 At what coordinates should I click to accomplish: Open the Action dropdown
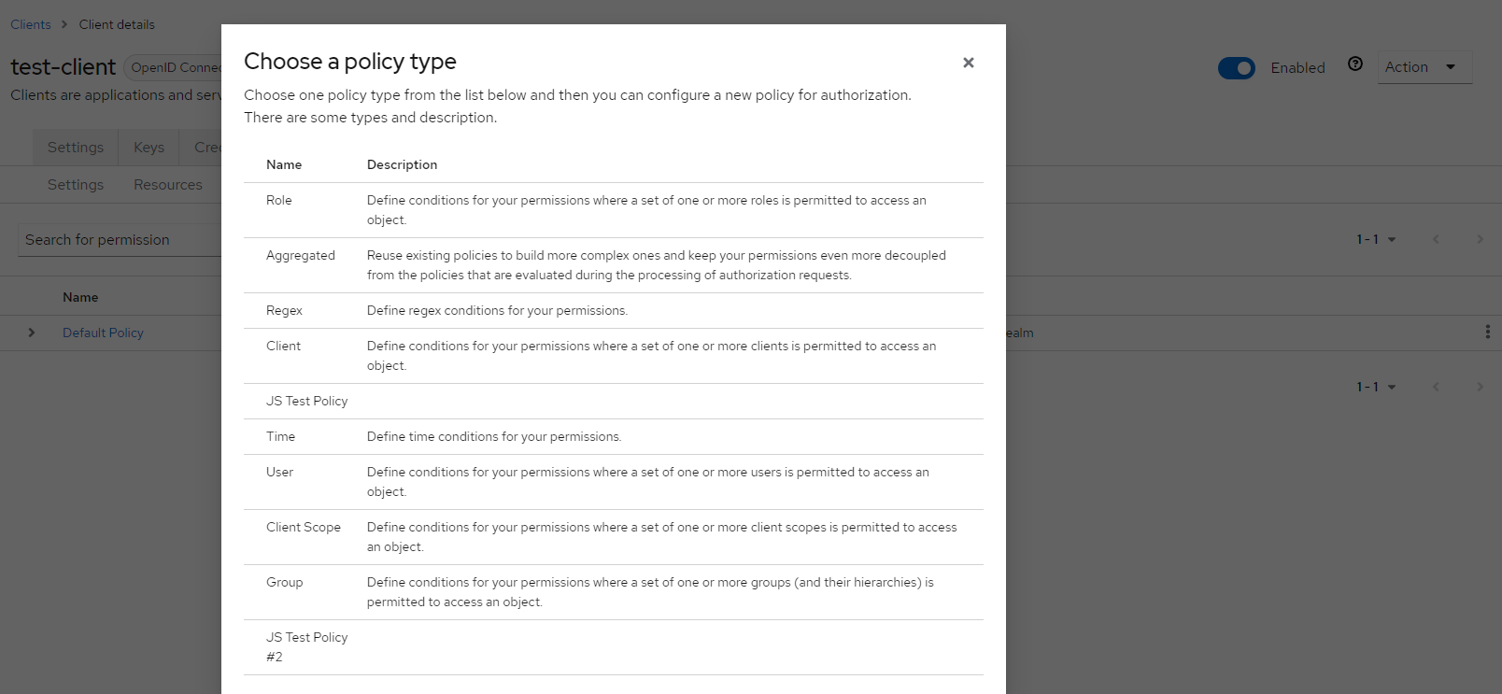(1424, 66)
